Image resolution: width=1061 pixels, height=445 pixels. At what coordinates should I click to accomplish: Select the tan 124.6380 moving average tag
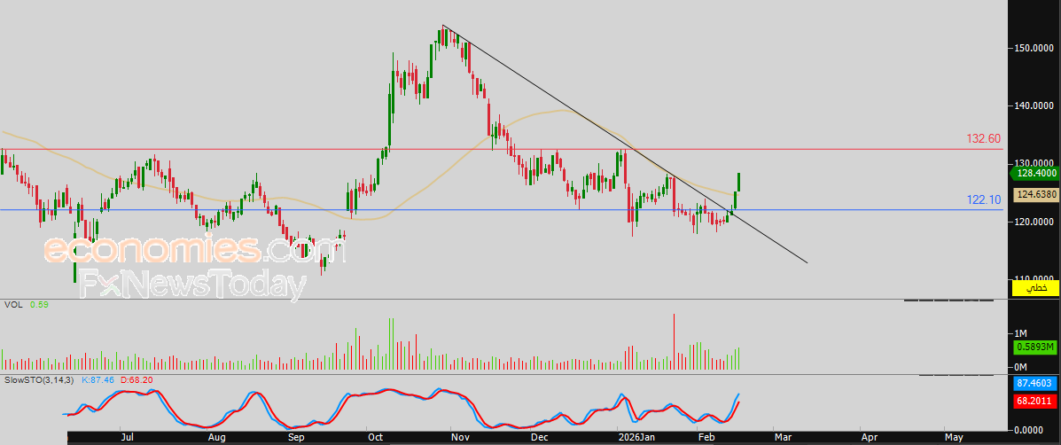pyautogui.click(x=1034, y=194)
